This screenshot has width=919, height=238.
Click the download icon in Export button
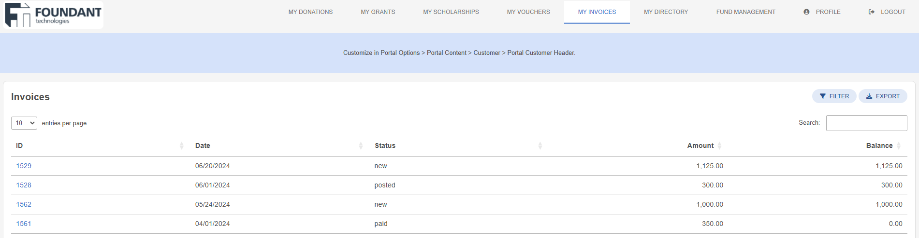[x=869, y=96]
